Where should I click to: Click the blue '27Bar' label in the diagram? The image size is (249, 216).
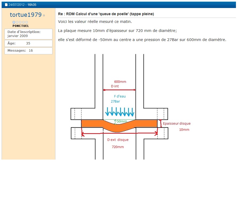tap(115, 101)
